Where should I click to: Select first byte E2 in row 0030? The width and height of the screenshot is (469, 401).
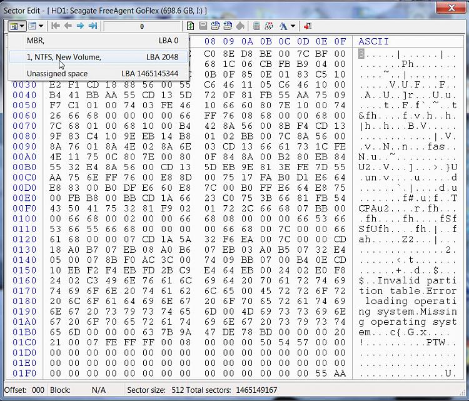[55, 84]
